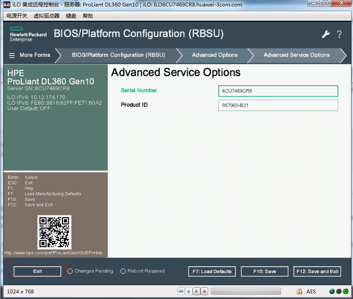Pause the console capture playback
This screenshot has width=353, height=299.
click(x=189, y=292)
